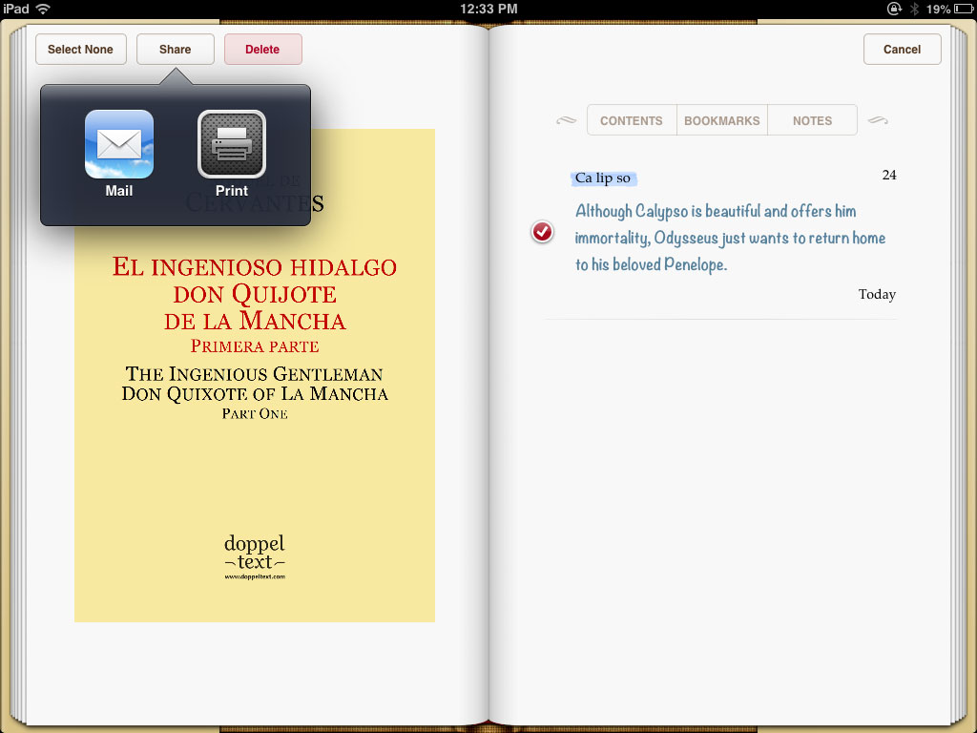Tap the Print icon in popover
The height and width of the screenshot is (733, 977).
coord(232,145)
